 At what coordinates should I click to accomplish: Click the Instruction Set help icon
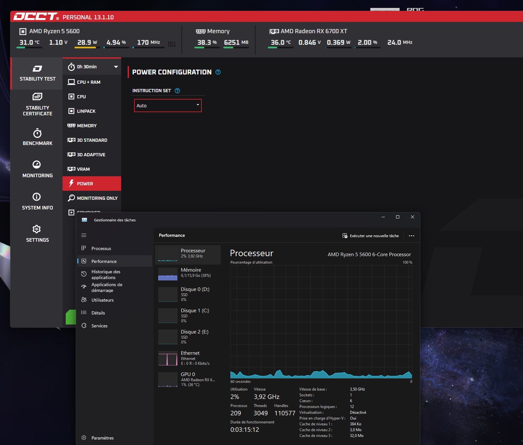[x=178, y=91]
